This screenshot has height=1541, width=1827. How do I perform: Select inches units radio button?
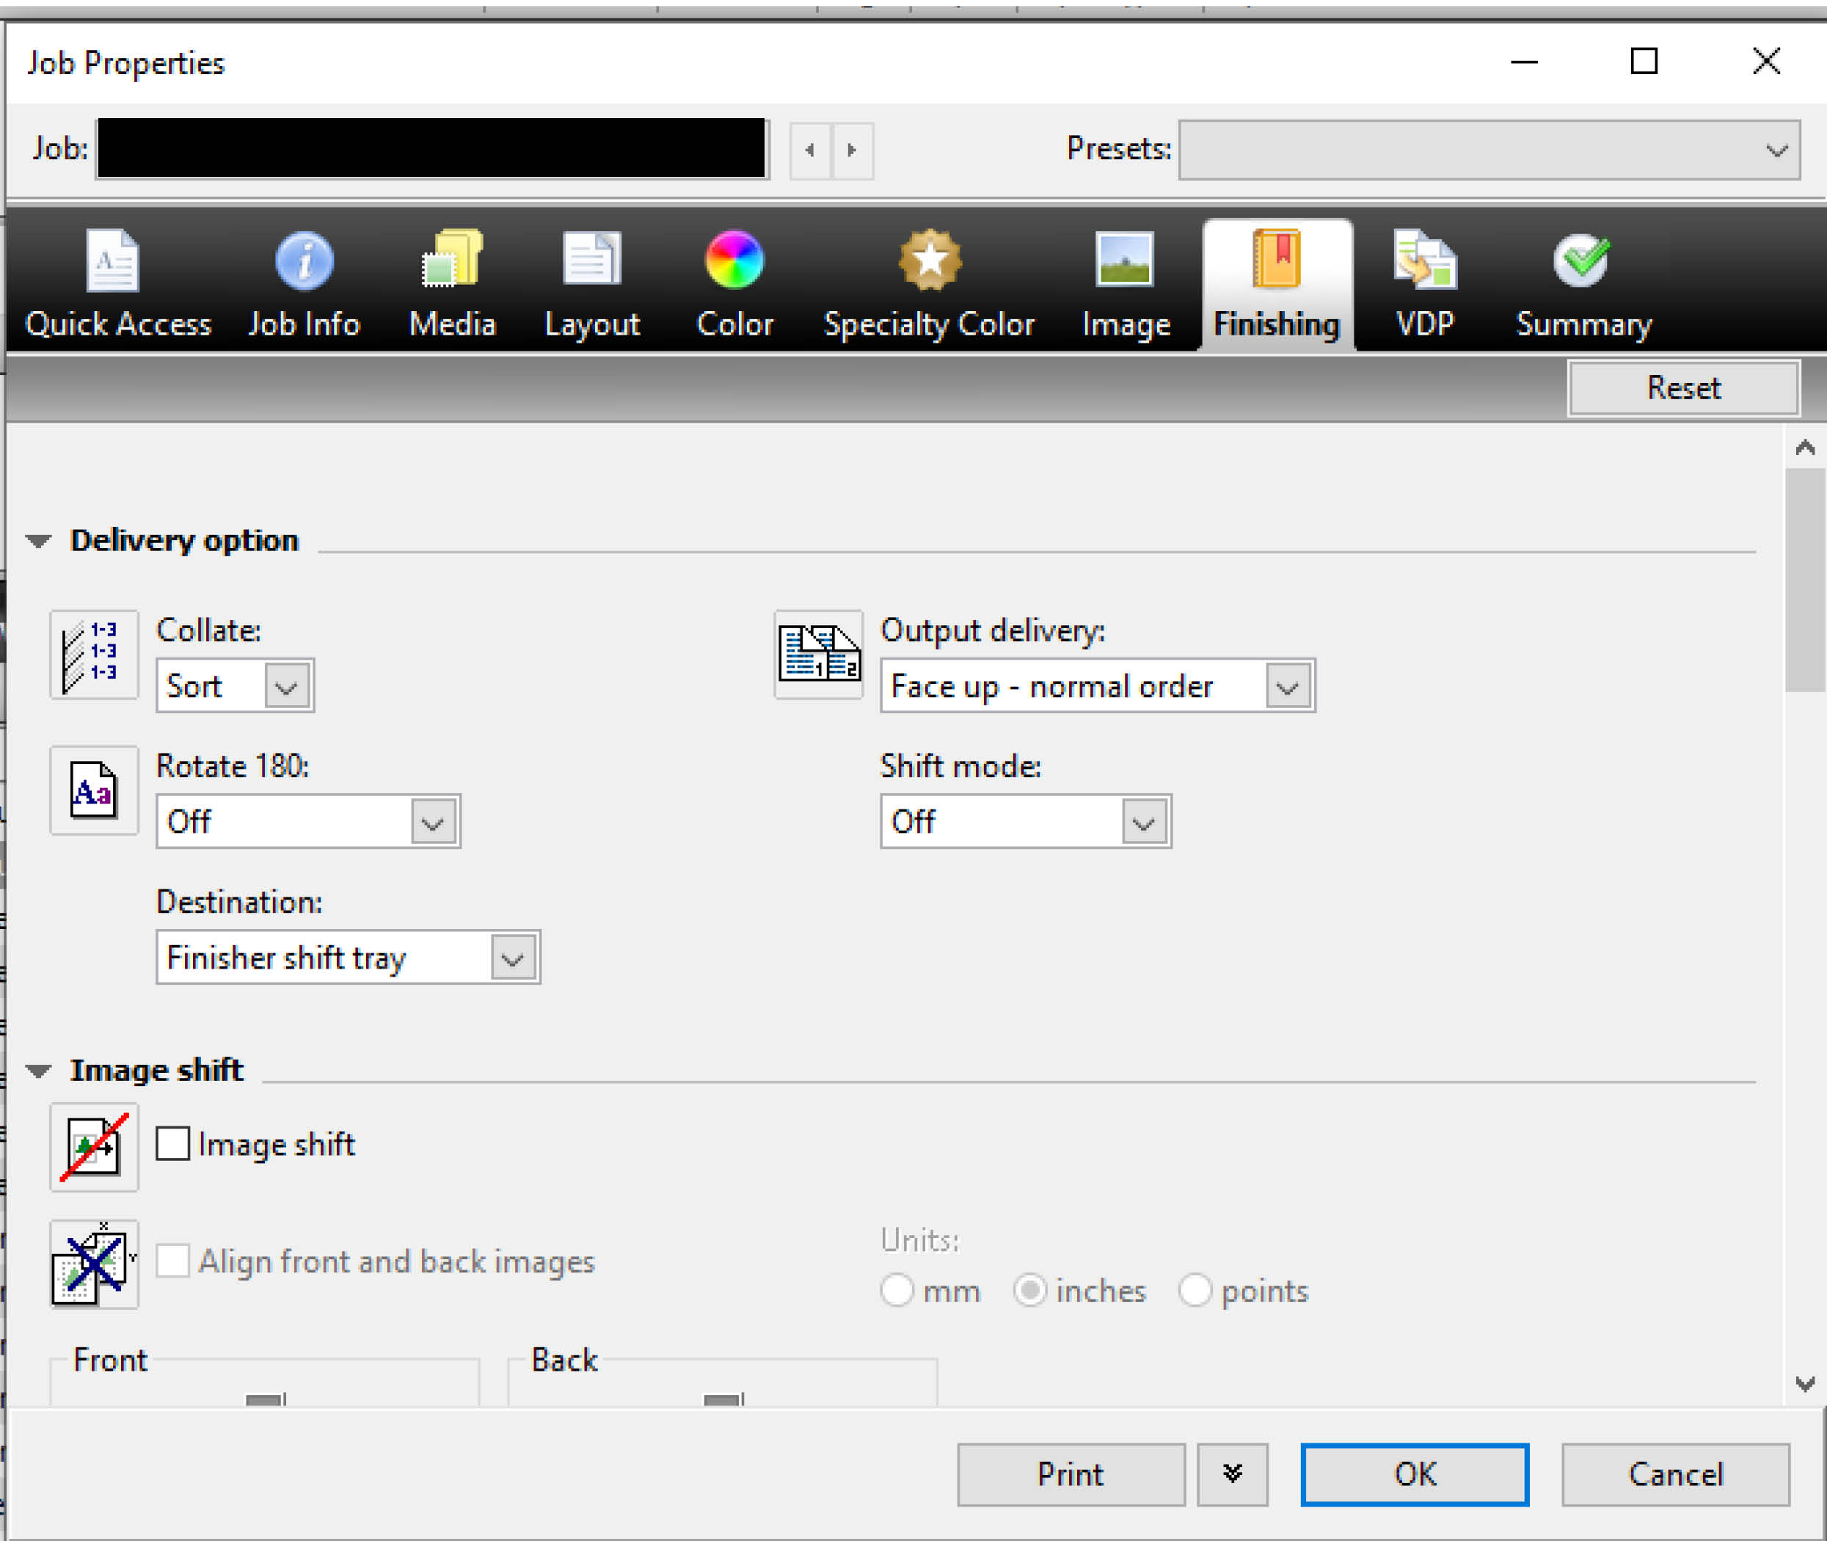point(1029,1290)
